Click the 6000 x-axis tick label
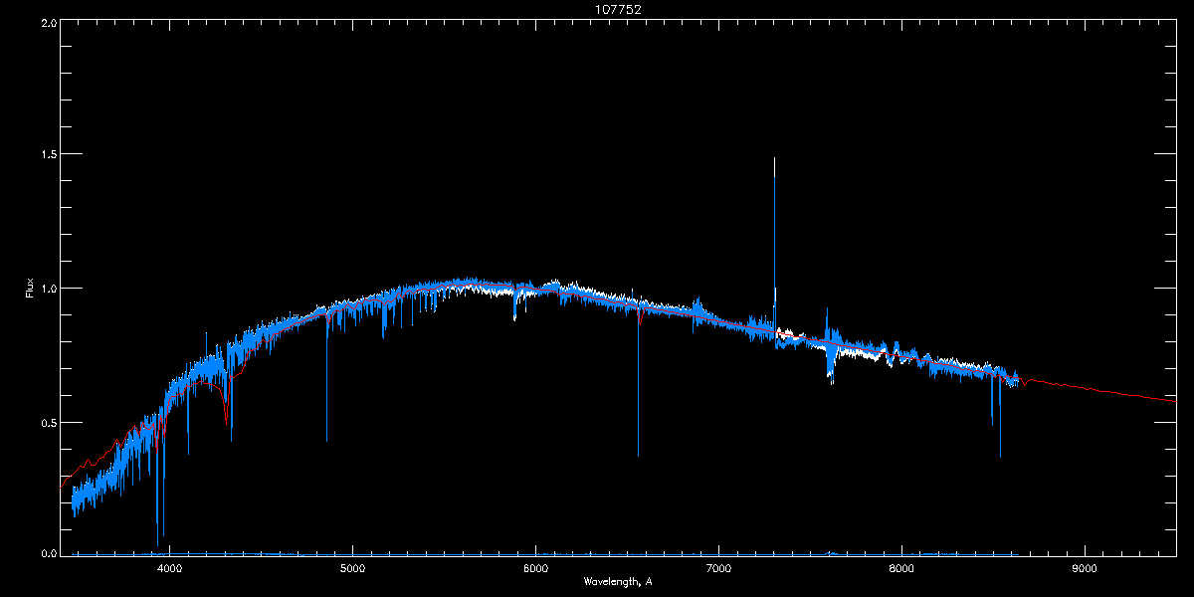This screenshot has height=597, width=1194. pos(535,569)
